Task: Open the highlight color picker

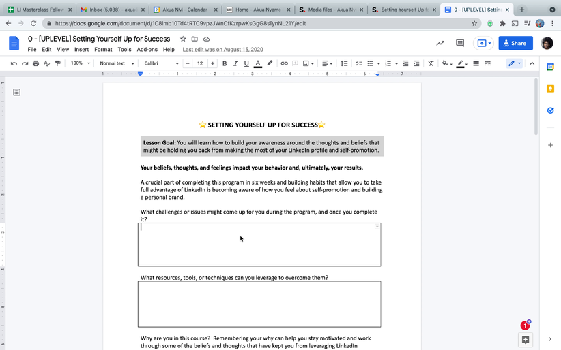Action: point(270,63)
